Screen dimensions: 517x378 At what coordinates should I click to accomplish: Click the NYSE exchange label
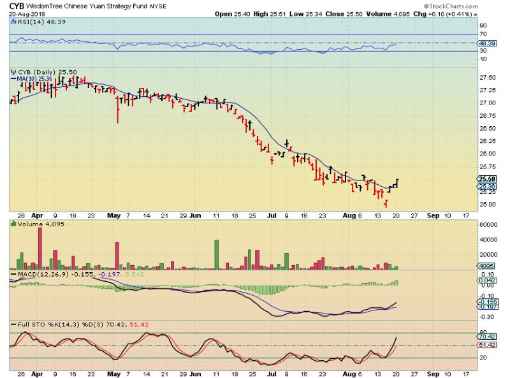point(158,6)
